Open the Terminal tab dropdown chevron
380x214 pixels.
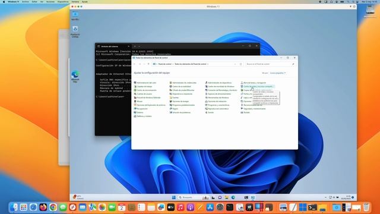pyautogui.click(x=140, y=46)
